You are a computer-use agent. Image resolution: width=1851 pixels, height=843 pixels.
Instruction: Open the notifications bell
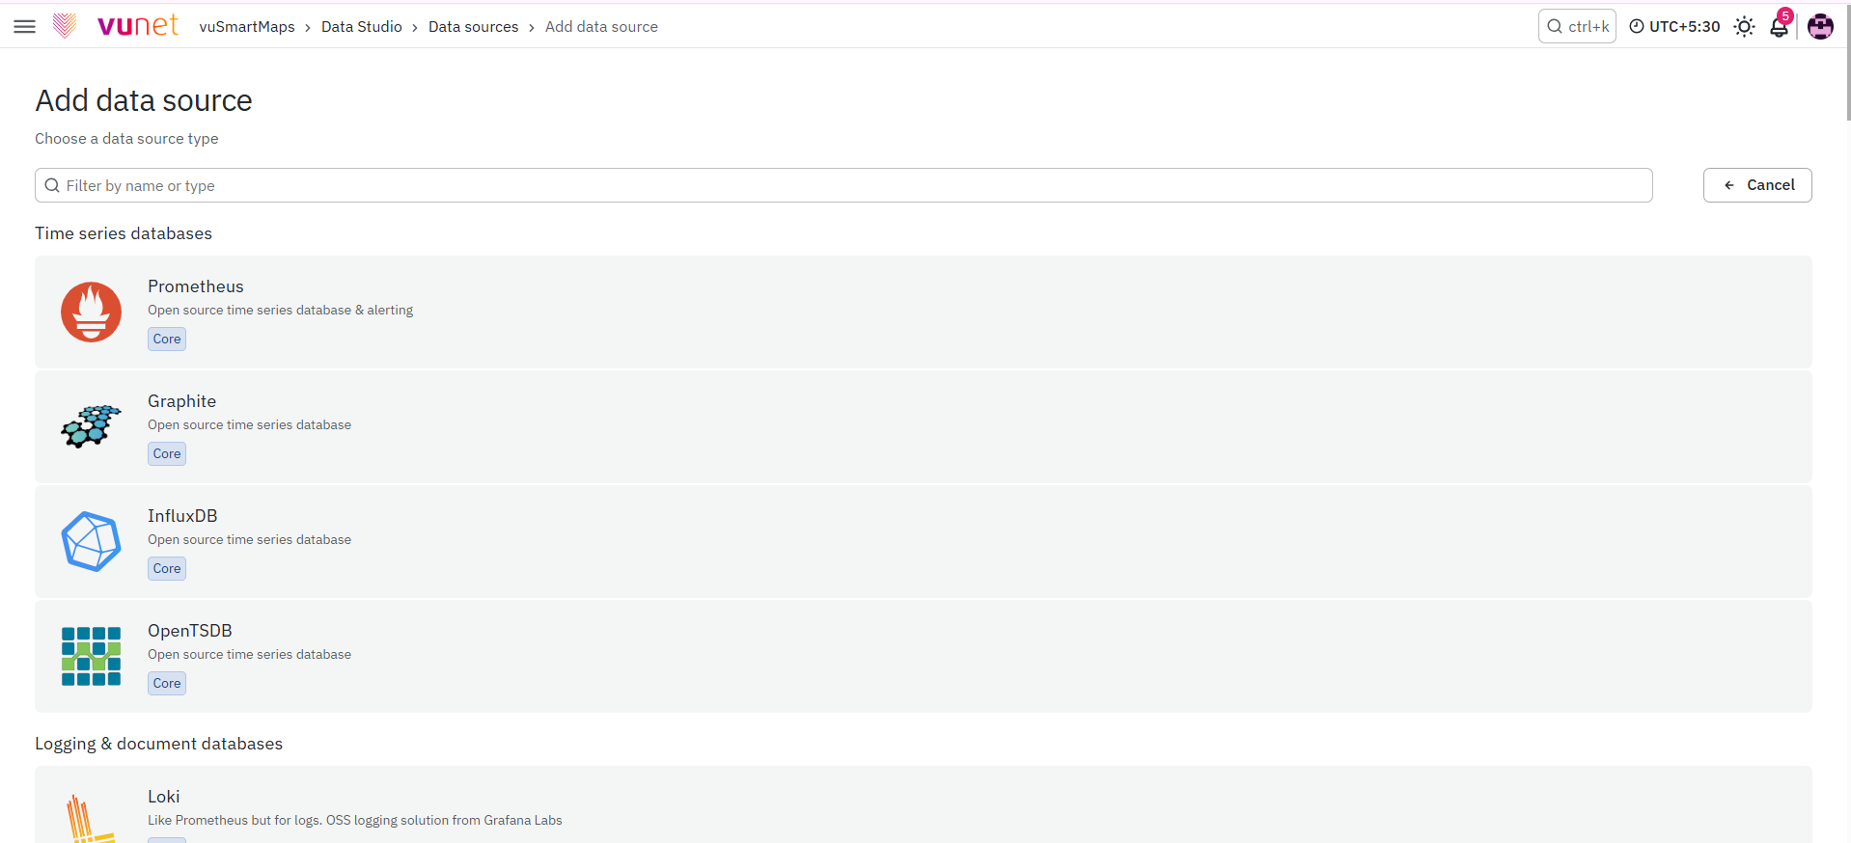pyautogui.click(x=1779, y=27)
